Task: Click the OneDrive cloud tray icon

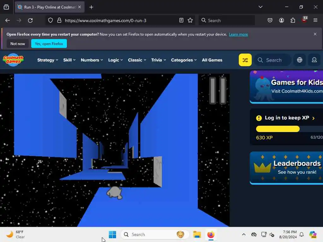Action: (254, 234)
